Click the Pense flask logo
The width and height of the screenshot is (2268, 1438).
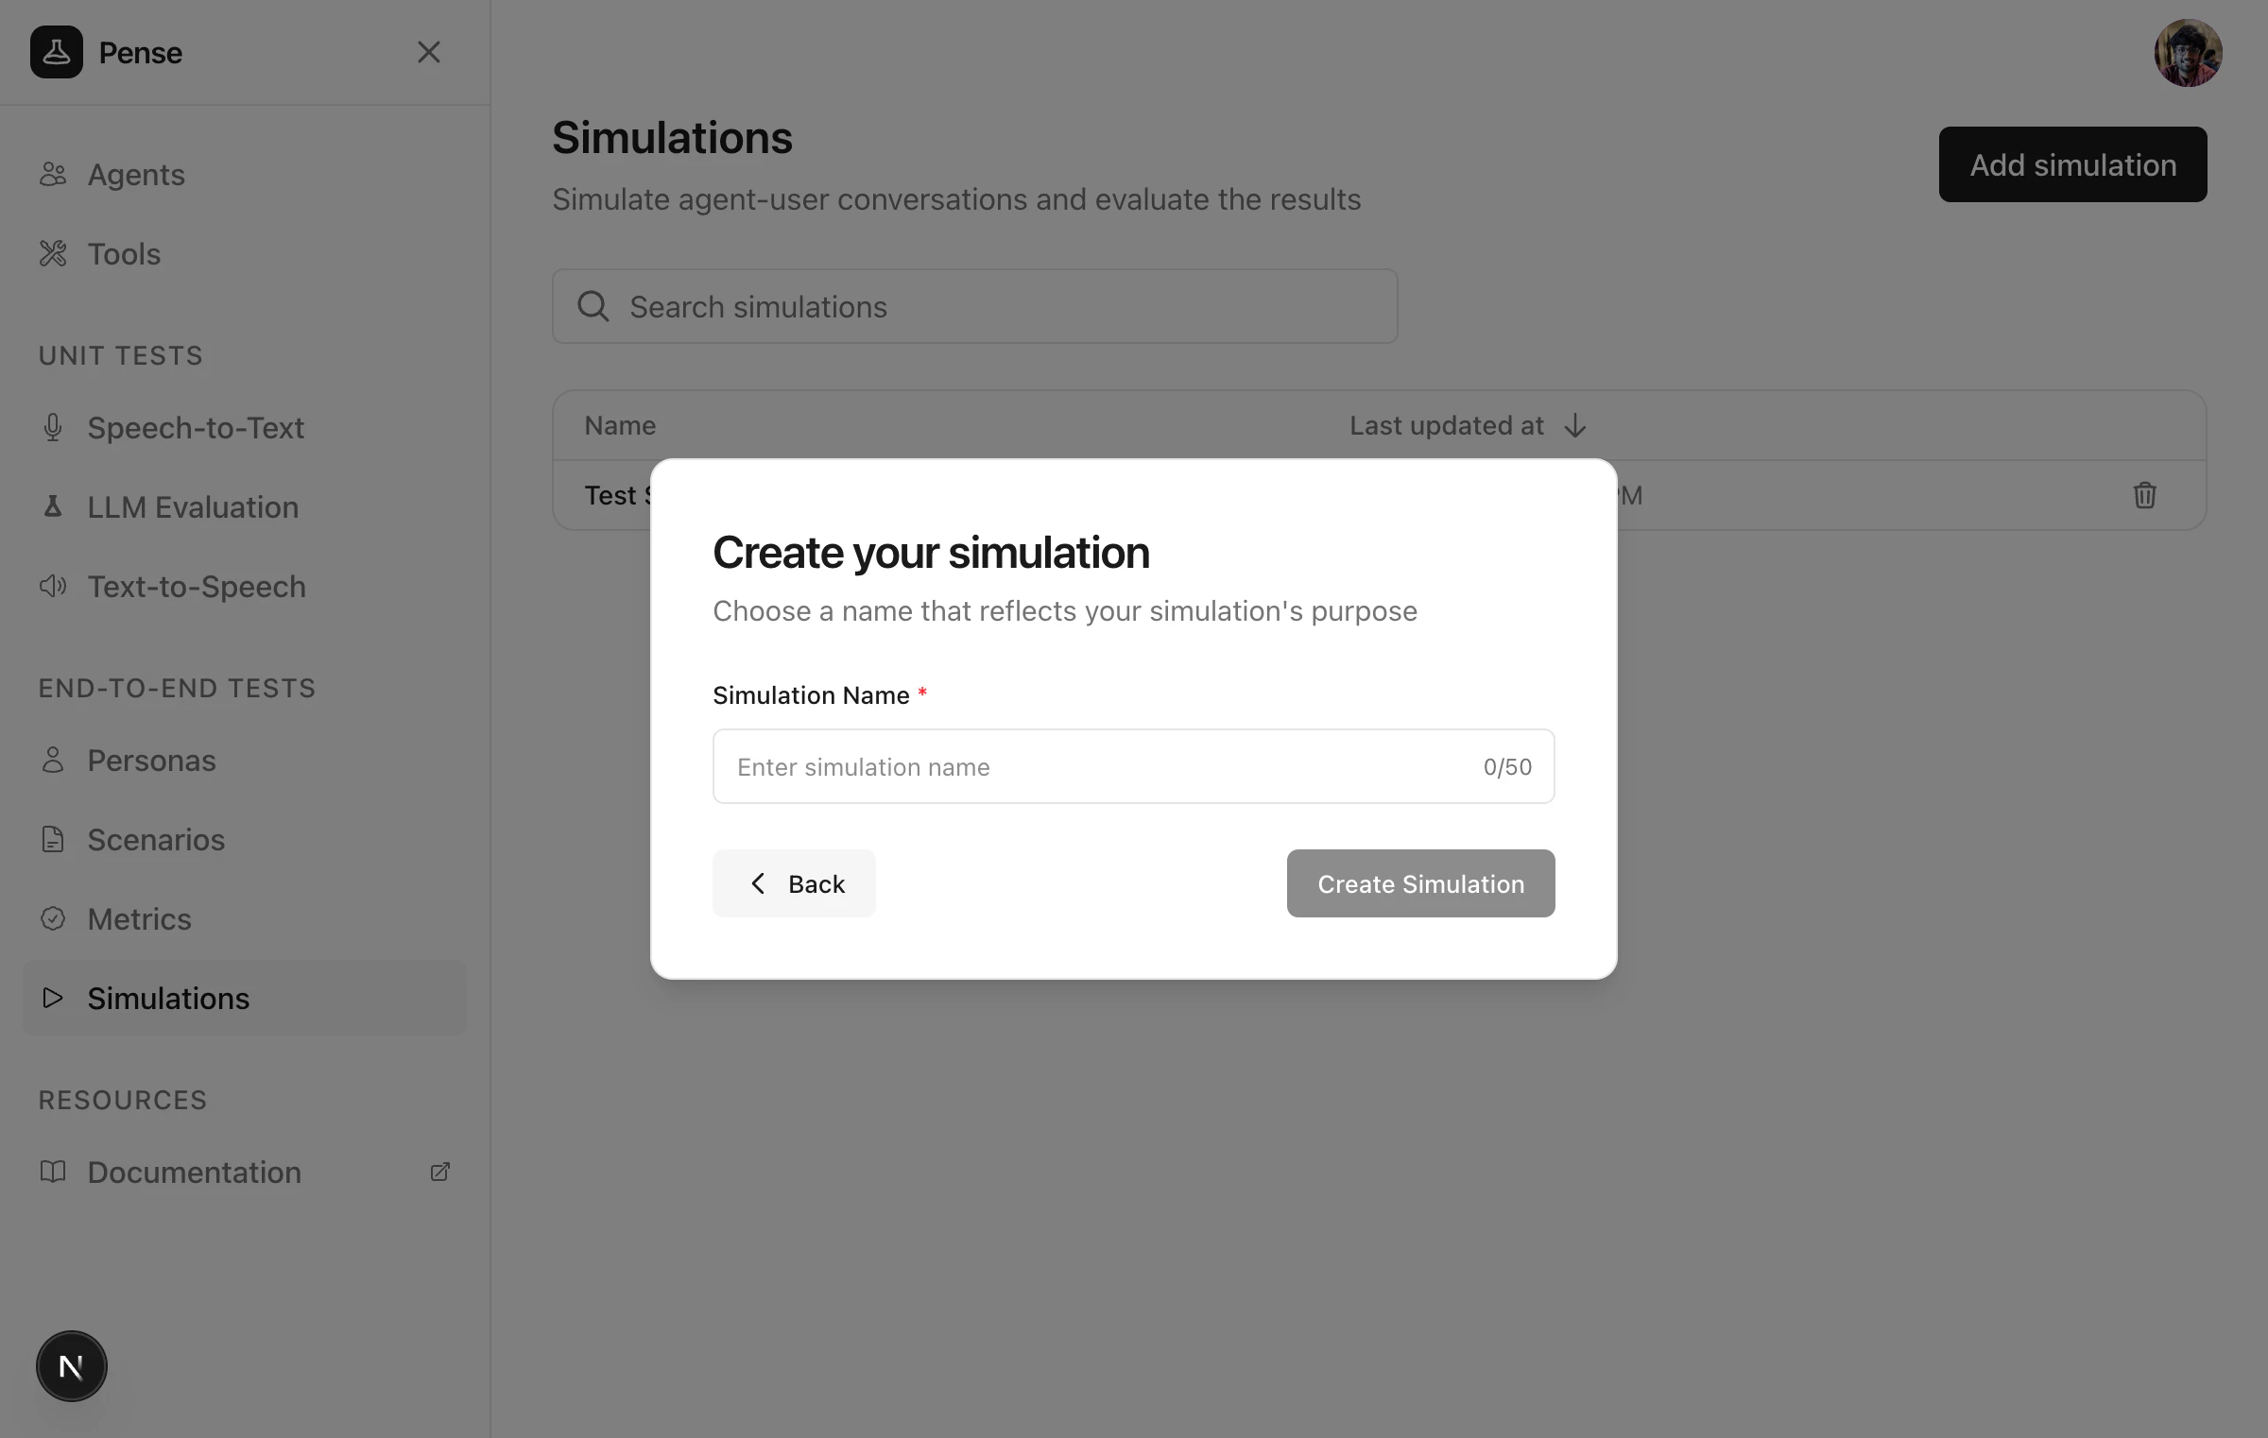pos(57,52)
